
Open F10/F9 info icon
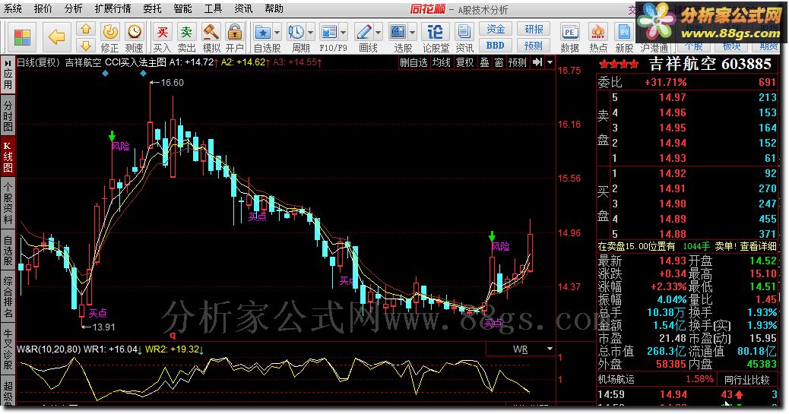coord(328,32)
